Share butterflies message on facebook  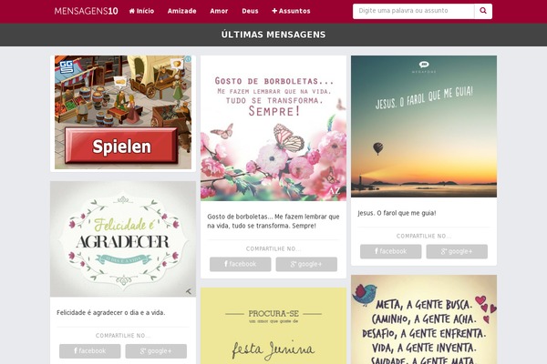[x=241, y=264]
